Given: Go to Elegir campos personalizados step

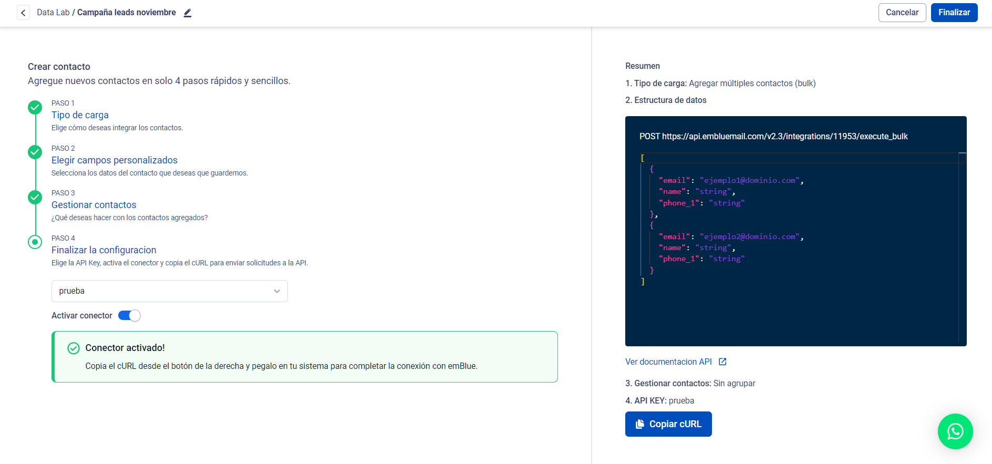Looking at the screenshot, I should coord(114,160).
